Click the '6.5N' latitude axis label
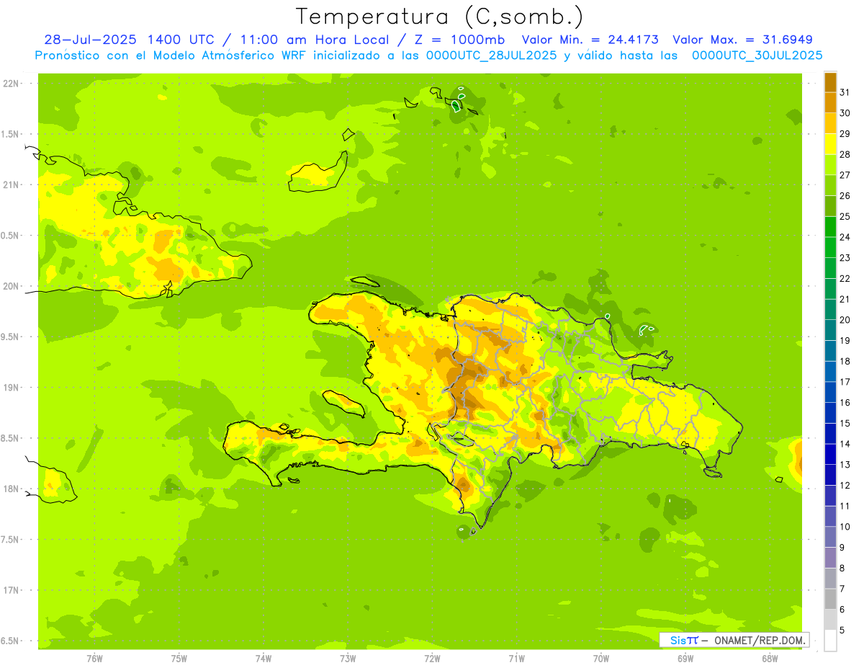The height and width of the screenshot is (668, 864). pos(10,641)
